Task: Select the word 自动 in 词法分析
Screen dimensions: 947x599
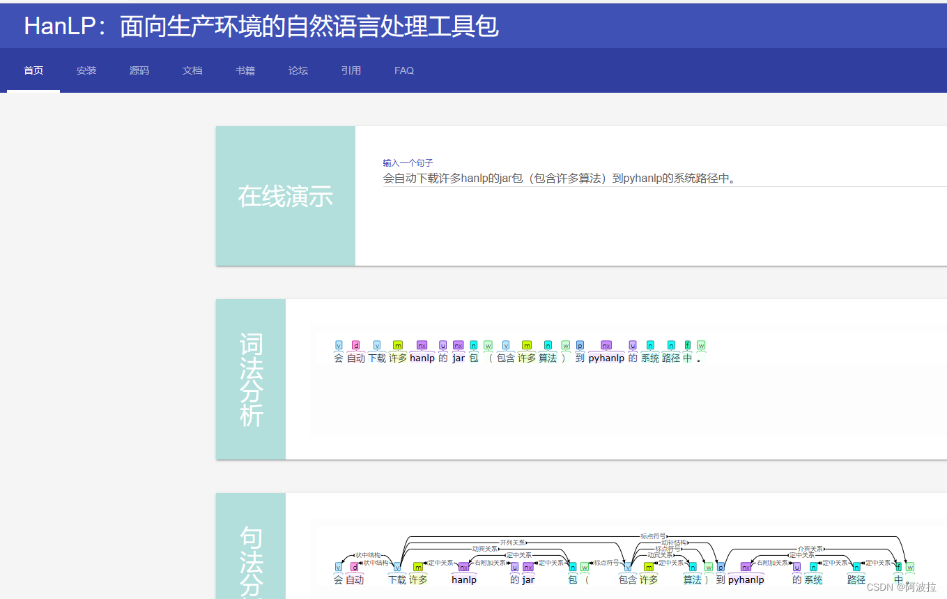Action: click(356, 358)
